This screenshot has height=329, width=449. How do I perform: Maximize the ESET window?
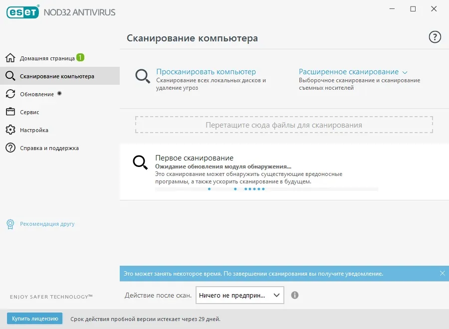(413, 9)
